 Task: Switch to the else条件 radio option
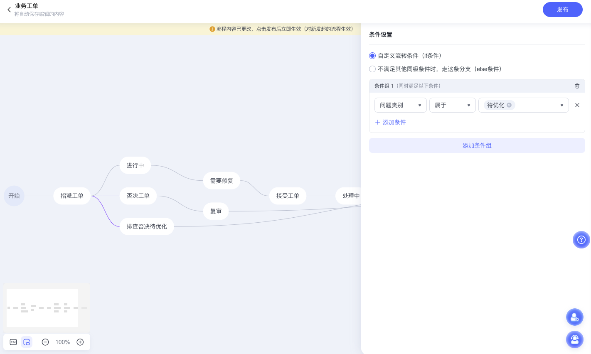click(x=372, y=69)
